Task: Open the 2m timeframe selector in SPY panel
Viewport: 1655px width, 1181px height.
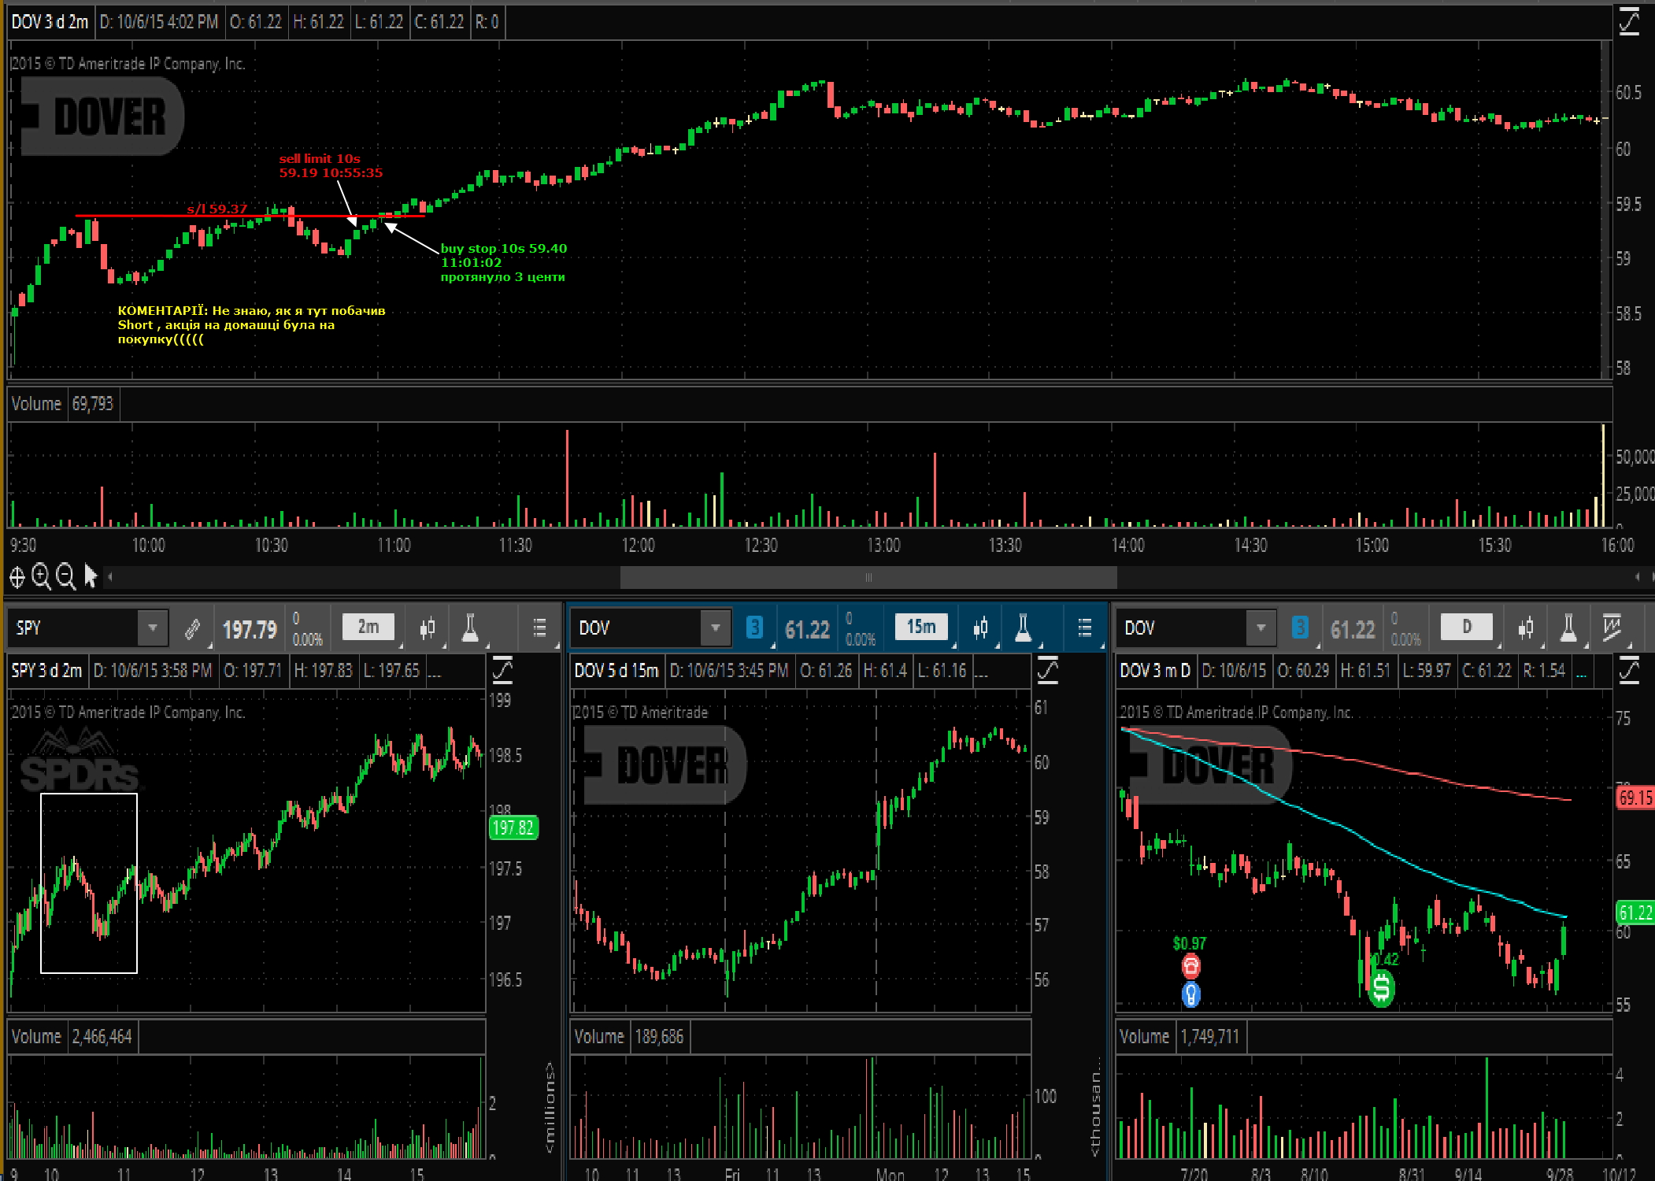Action: [x=368, y=627]
